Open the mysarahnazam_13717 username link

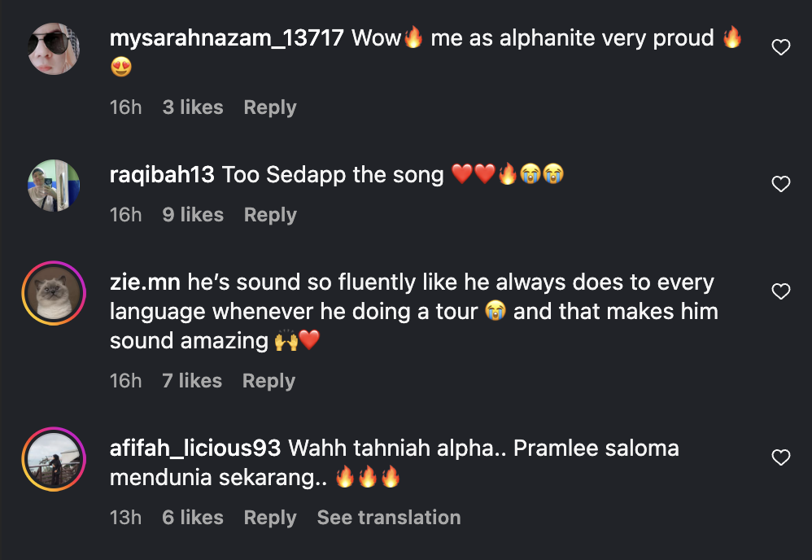pyautogui.click(x=226, y=38)
